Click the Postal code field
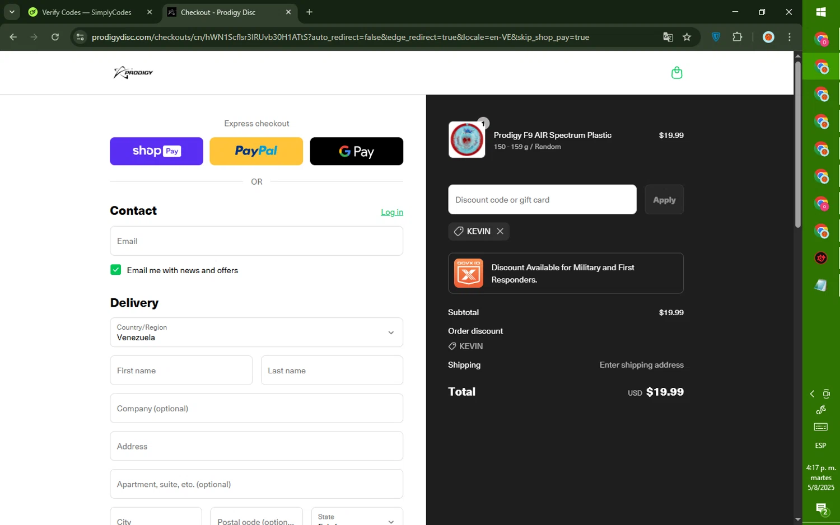840x525 pixels. 256,517
